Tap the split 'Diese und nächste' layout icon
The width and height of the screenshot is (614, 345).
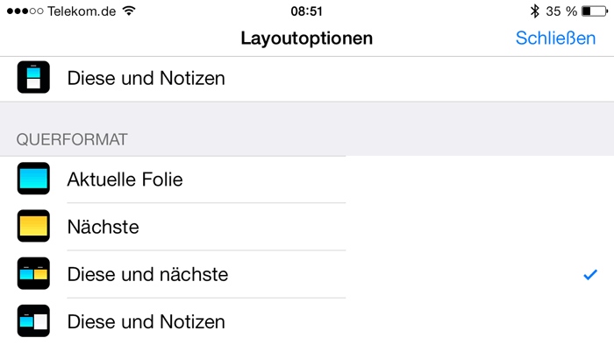pyautogui.click(x=33, y=273)
